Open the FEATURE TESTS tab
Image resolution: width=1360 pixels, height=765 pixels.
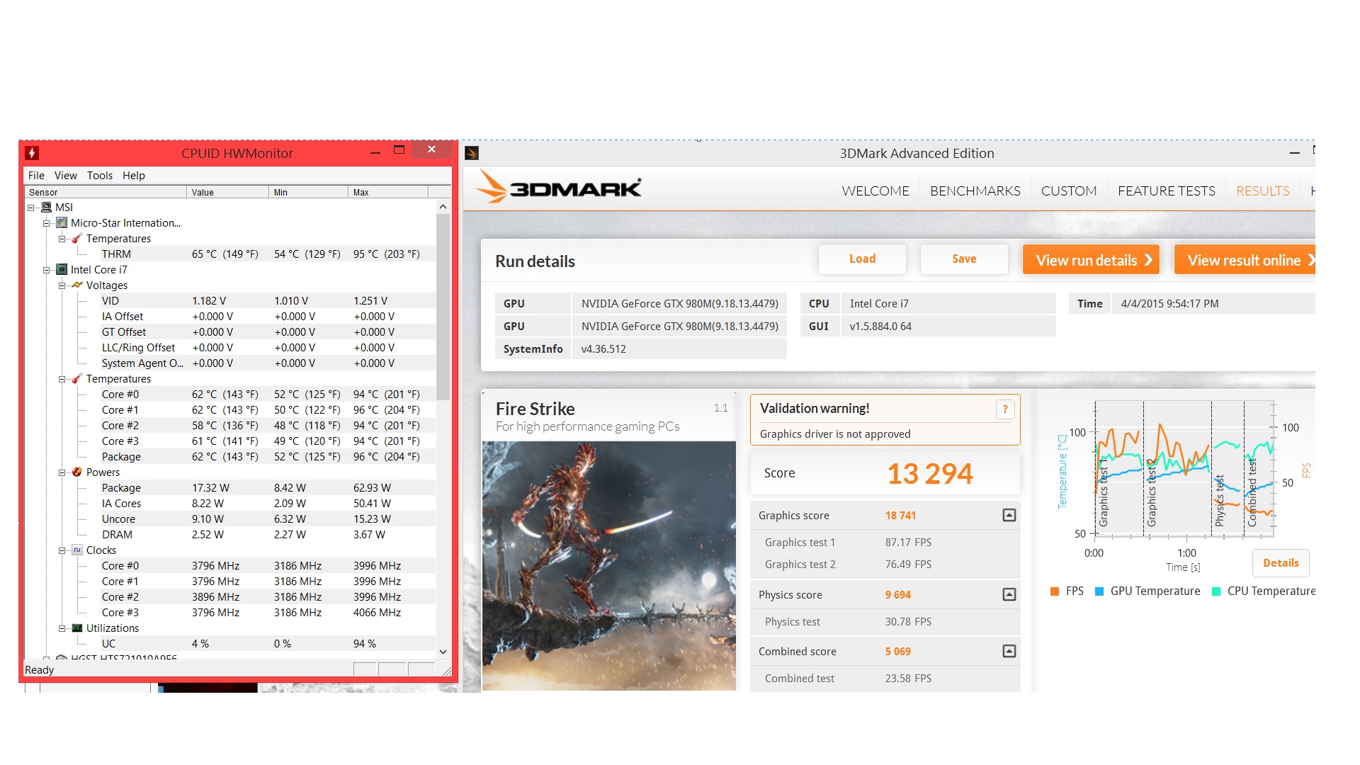(1166, 191)
